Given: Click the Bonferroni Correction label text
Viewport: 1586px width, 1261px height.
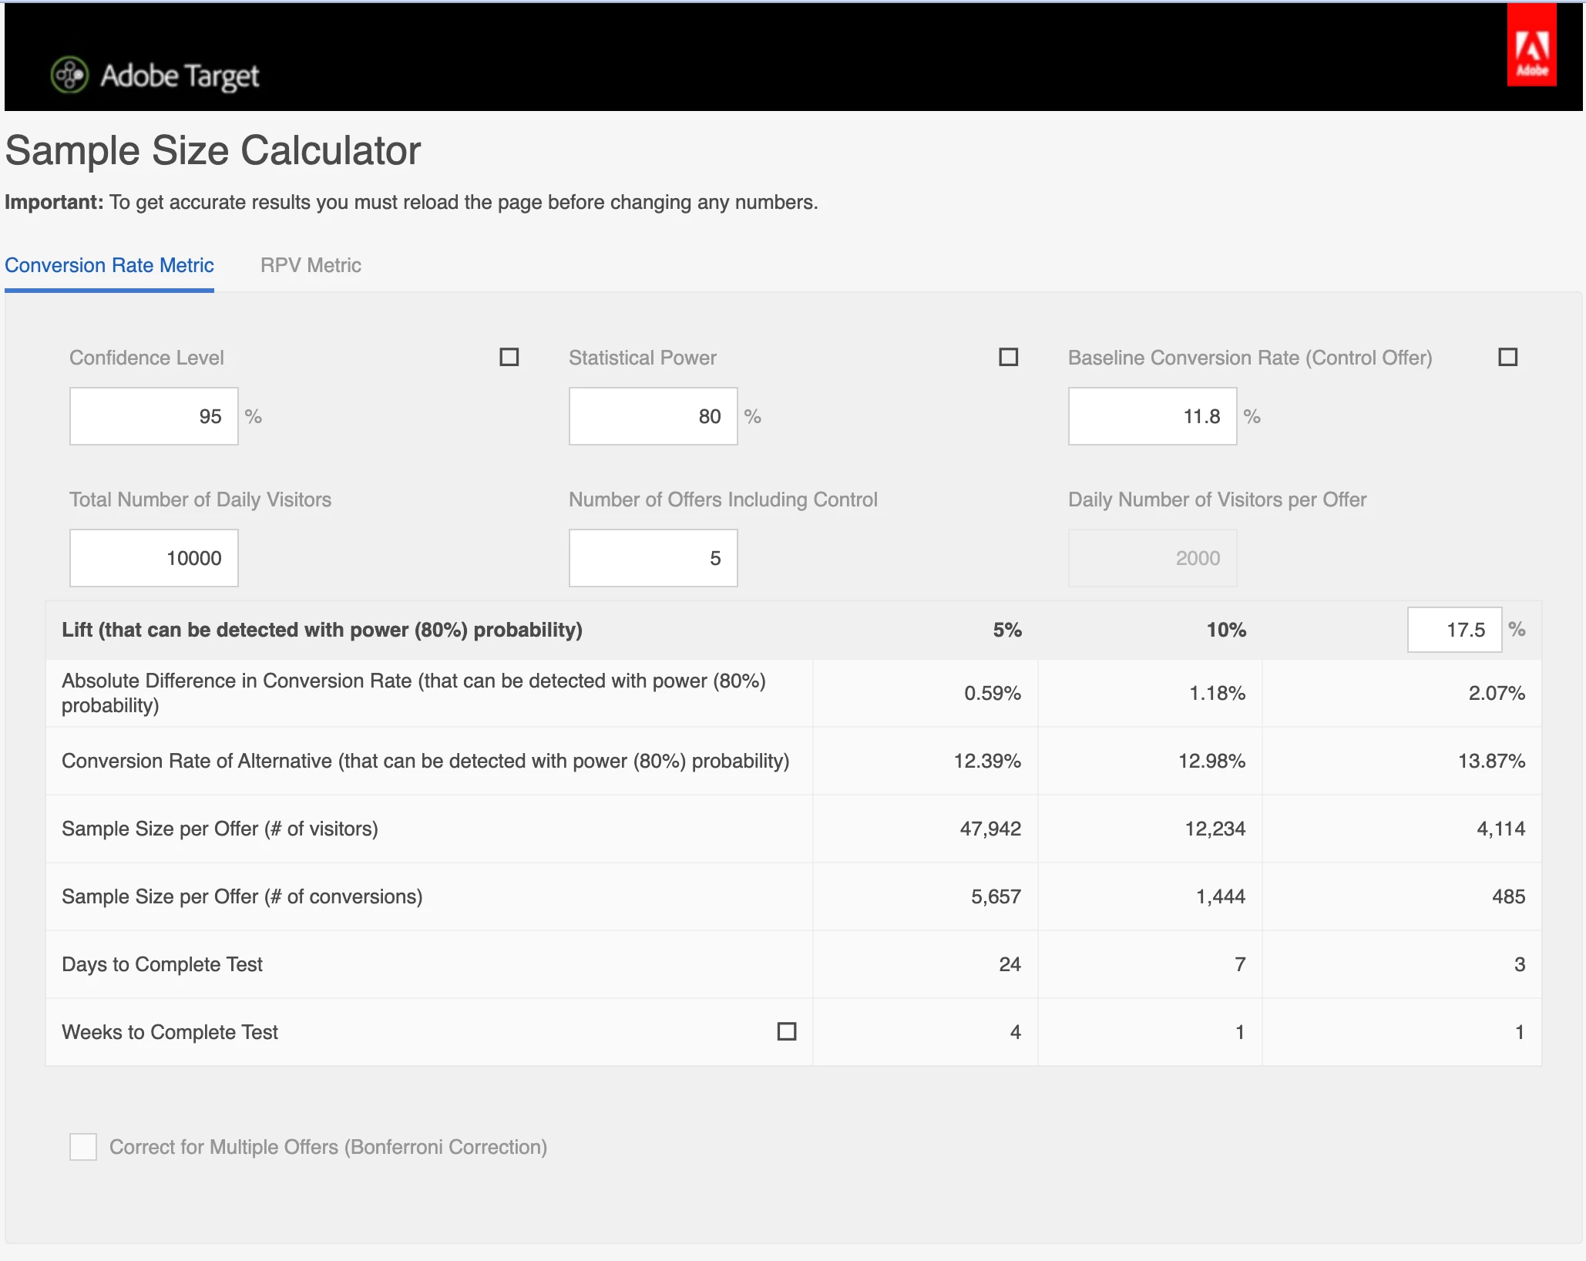Looking at the screenshot, I should (x=328, y=1147).
